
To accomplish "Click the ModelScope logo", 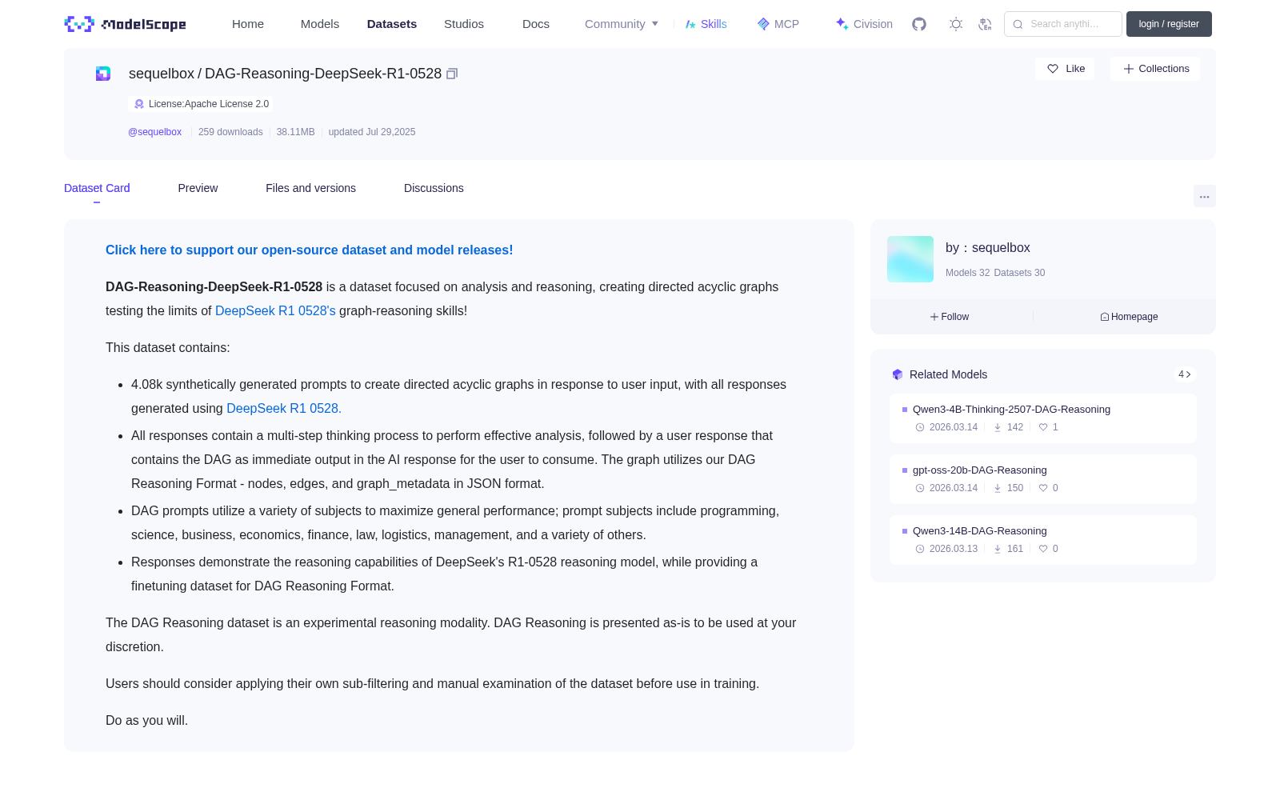I will pos(126,24).
